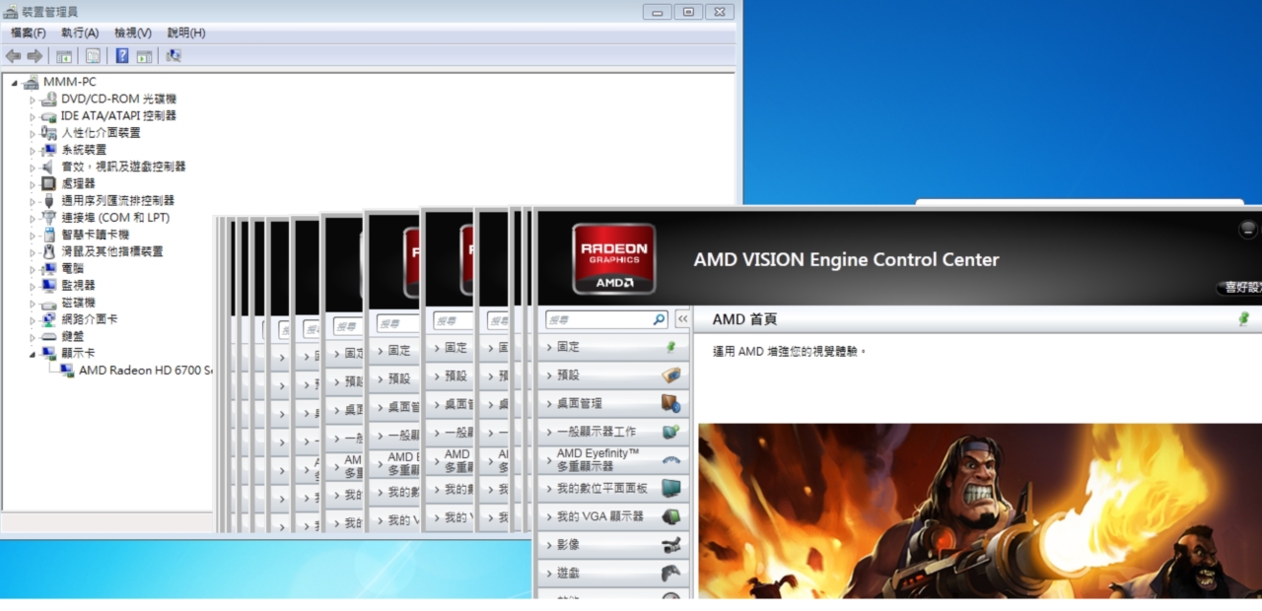
Task: Expand 人性化介面裝置 node
Action: coord(33,133)
